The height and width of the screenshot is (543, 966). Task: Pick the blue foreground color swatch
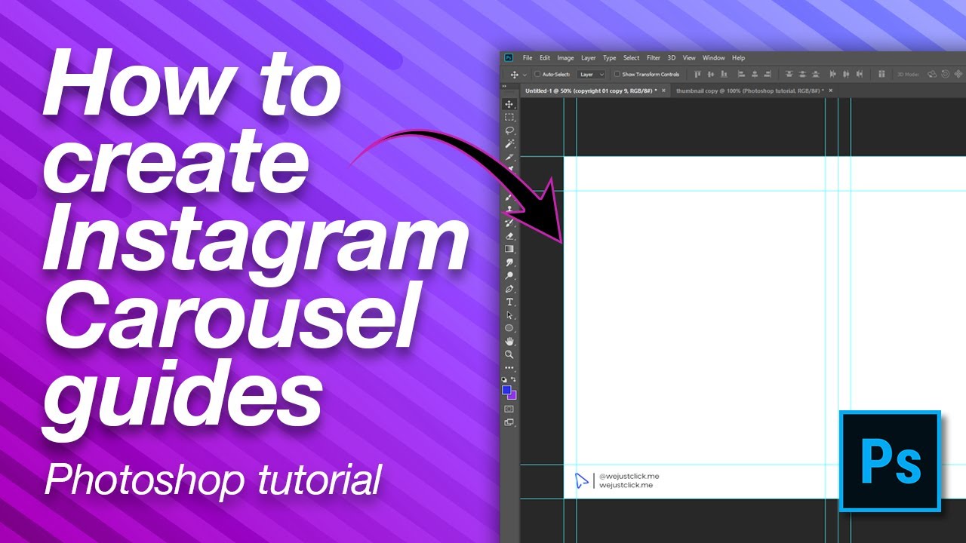[x=506, y=390]
